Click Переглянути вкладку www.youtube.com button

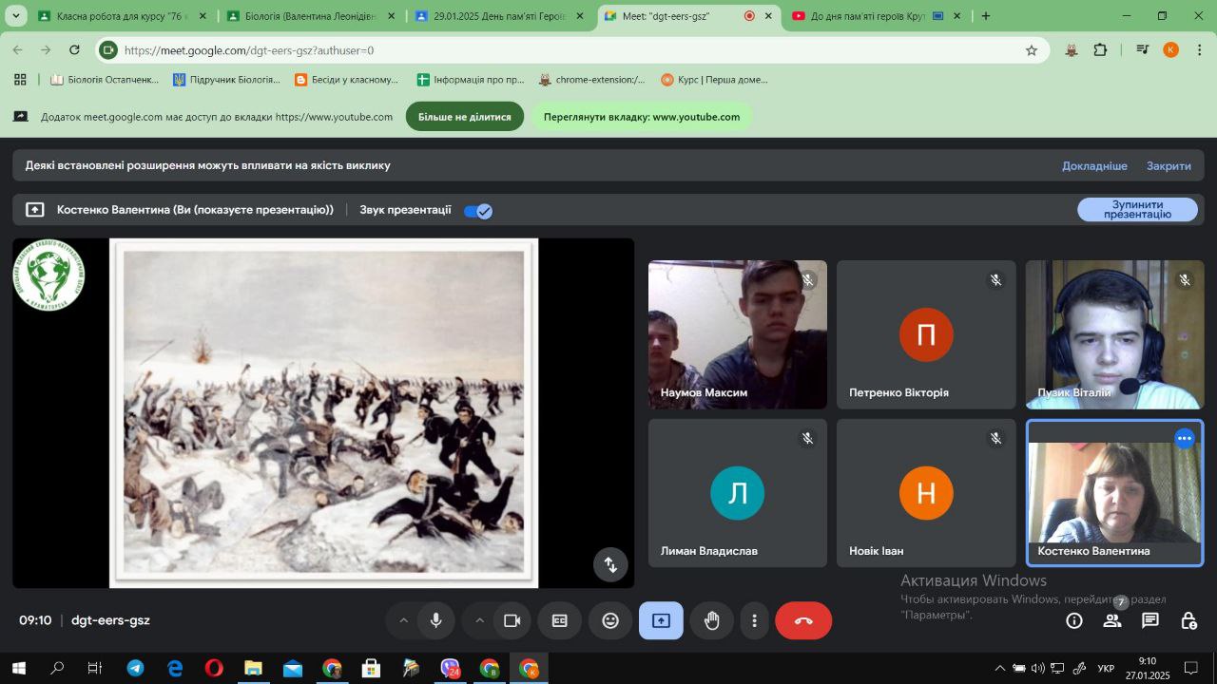642,117
